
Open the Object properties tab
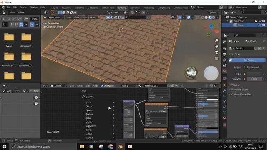pos(224,85)
